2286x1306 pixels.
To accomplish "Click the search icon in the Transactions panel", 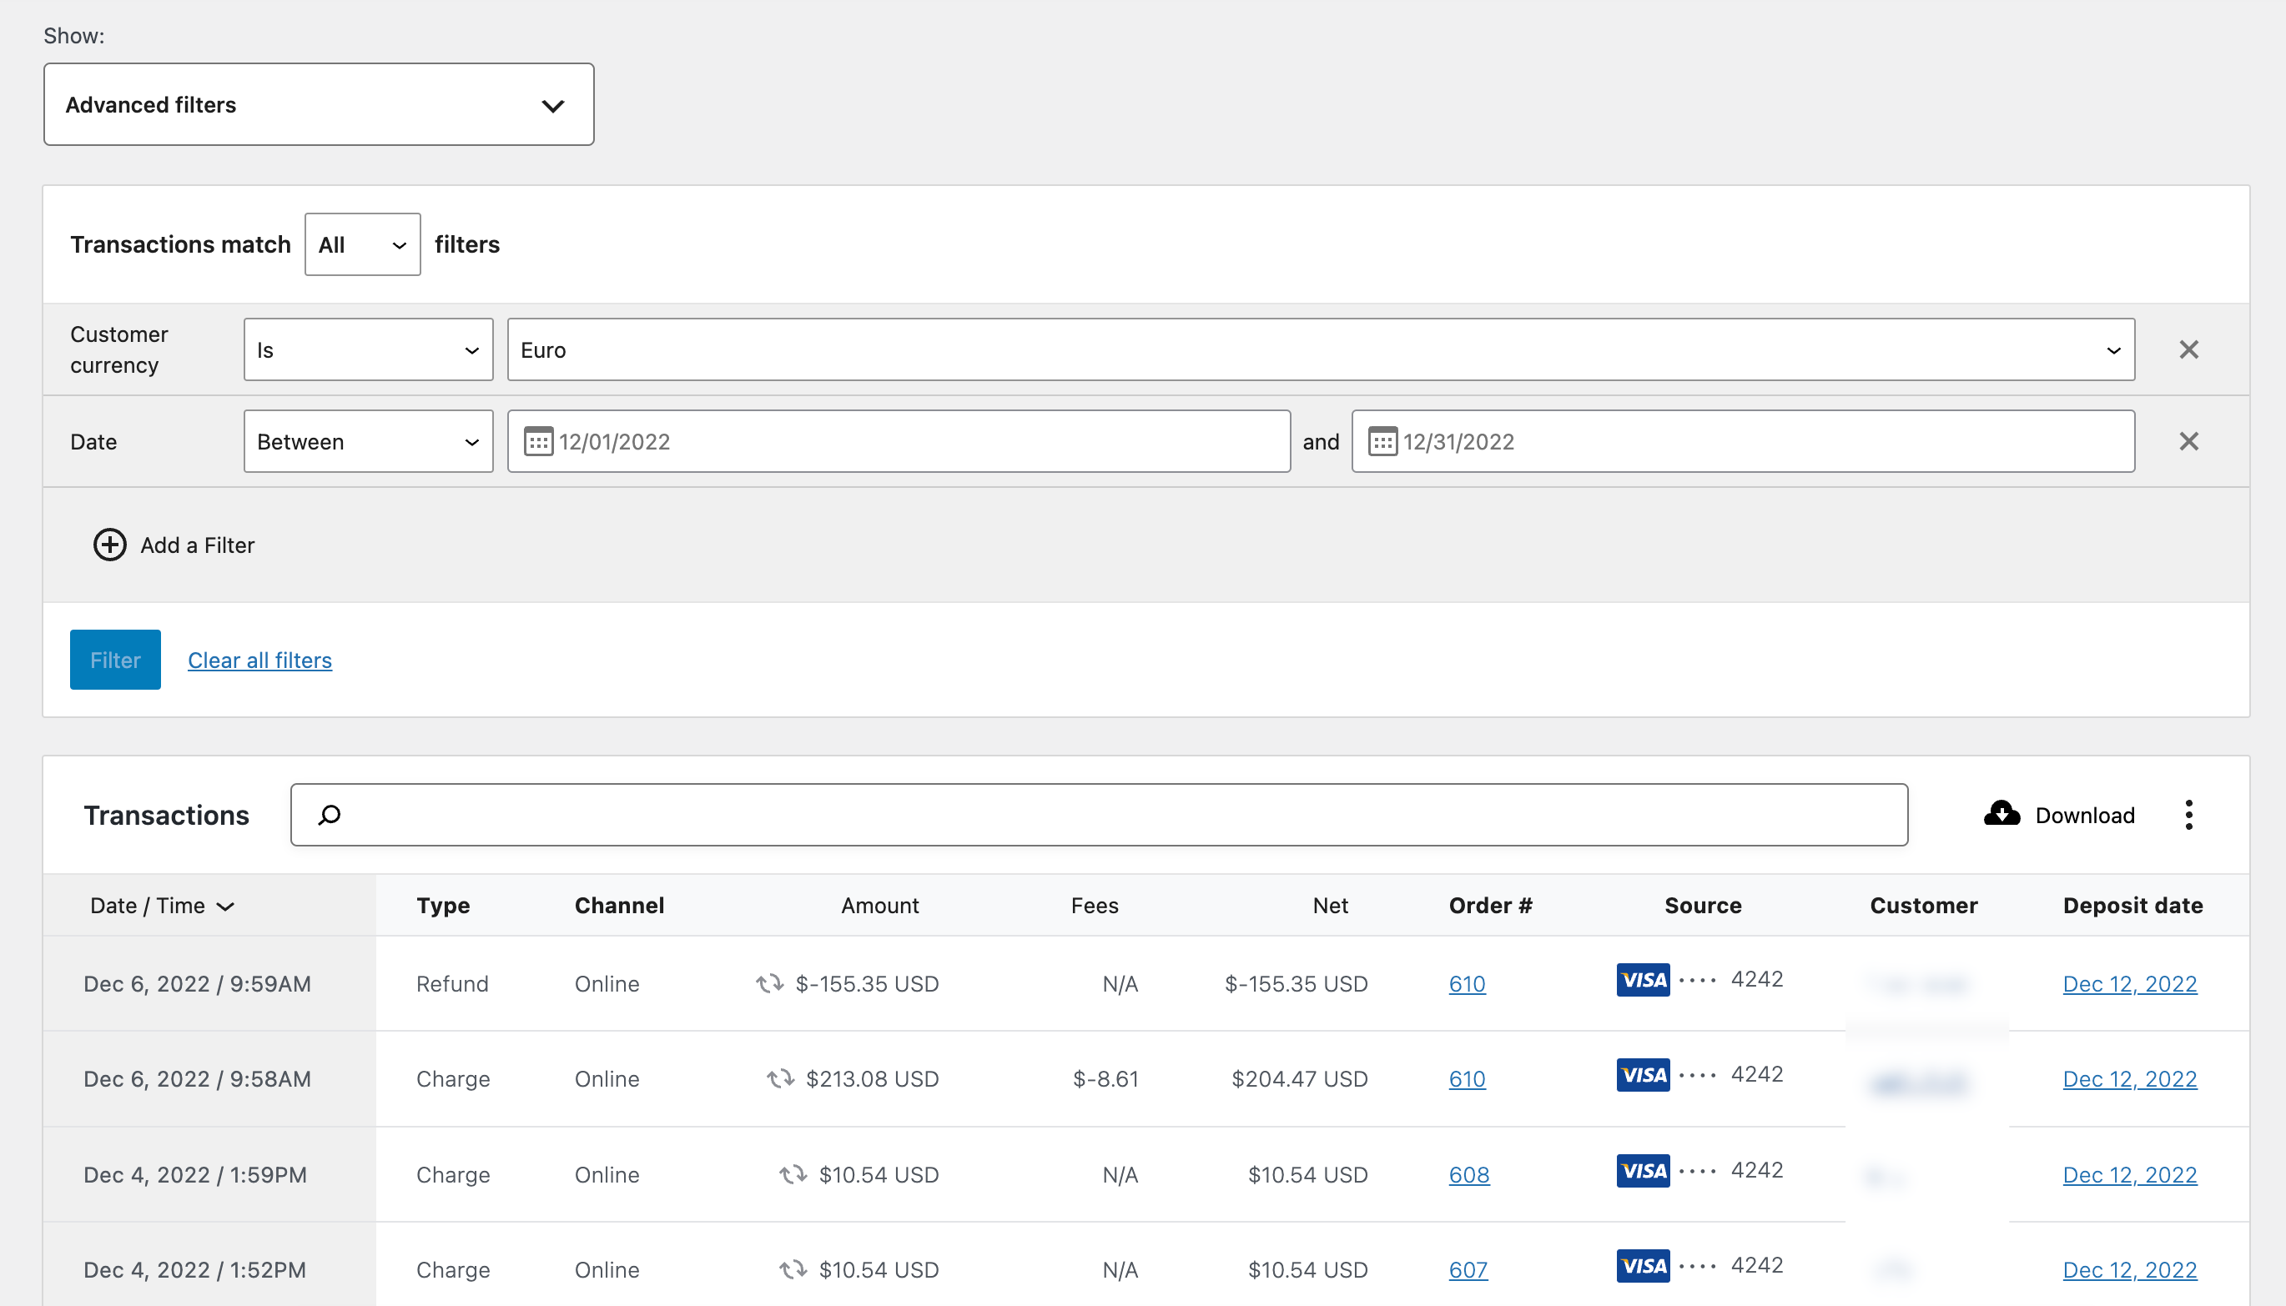I will [x=331, y=815].
